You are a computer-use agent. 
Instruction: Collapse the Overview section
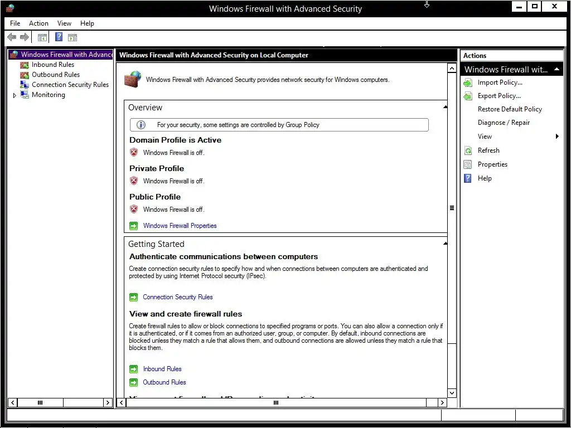click(445, 107)
